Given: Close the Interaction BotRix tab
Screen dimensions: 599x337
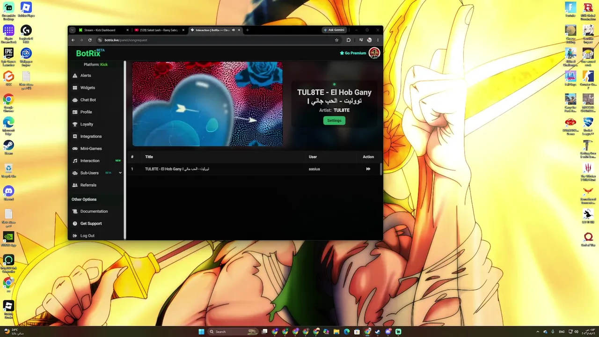Looking at the screenshot, I should click(x=239, y=30).
